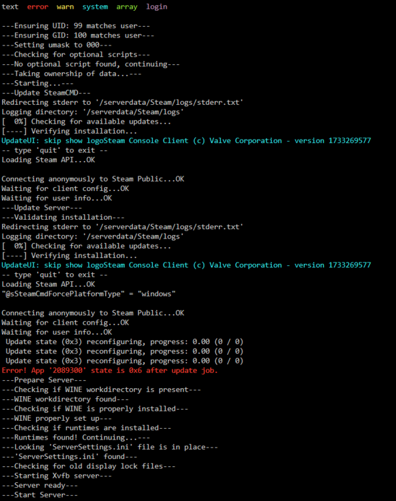Click the "'ServerSettings.ini' found" log line
The width and height of the screenshot is (396, 501).
coord(69,457)
